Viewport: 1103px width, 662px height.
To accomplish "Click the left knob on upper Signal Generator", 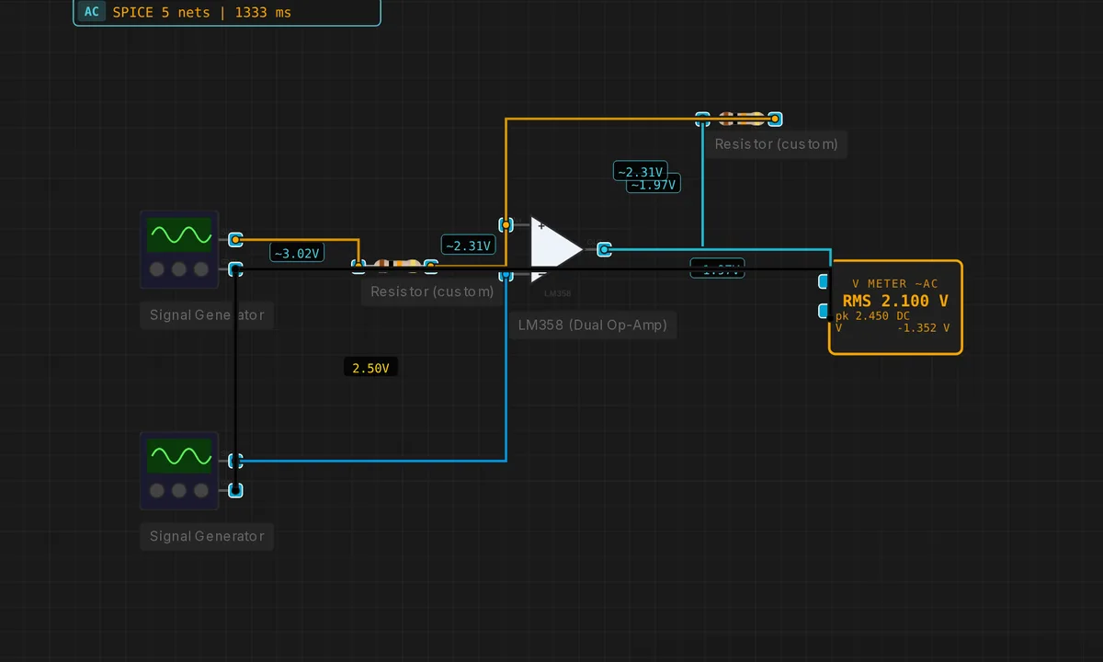I will click(157, 269).
